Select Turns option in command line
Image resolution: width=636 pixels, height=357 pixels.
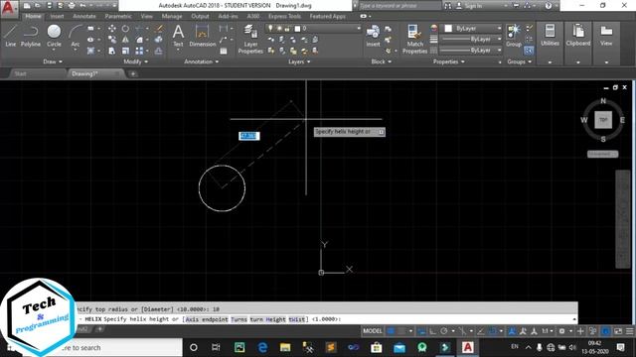point(238,319)
